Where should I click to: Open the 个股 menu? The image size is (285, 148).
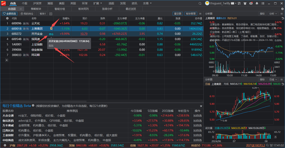click(24, 3)
